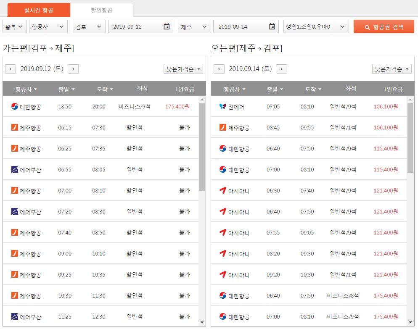The image size is (418, 329).
Task: Click Jin Air butterfly logo on 07:05 return flight
Action: click(x=223, y=106)
